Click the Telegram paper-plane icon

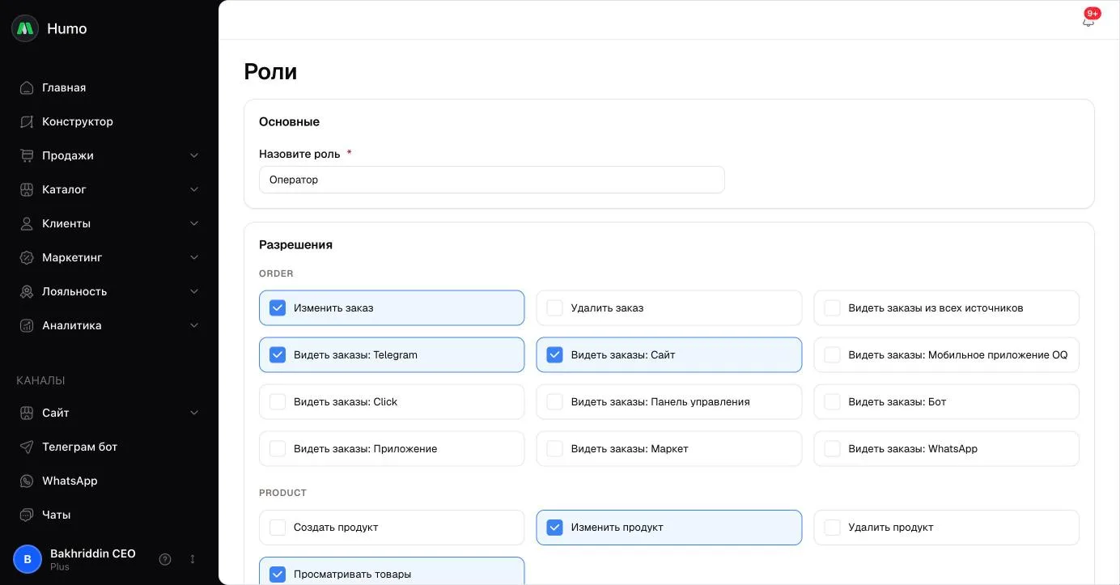tap(27, 447)
